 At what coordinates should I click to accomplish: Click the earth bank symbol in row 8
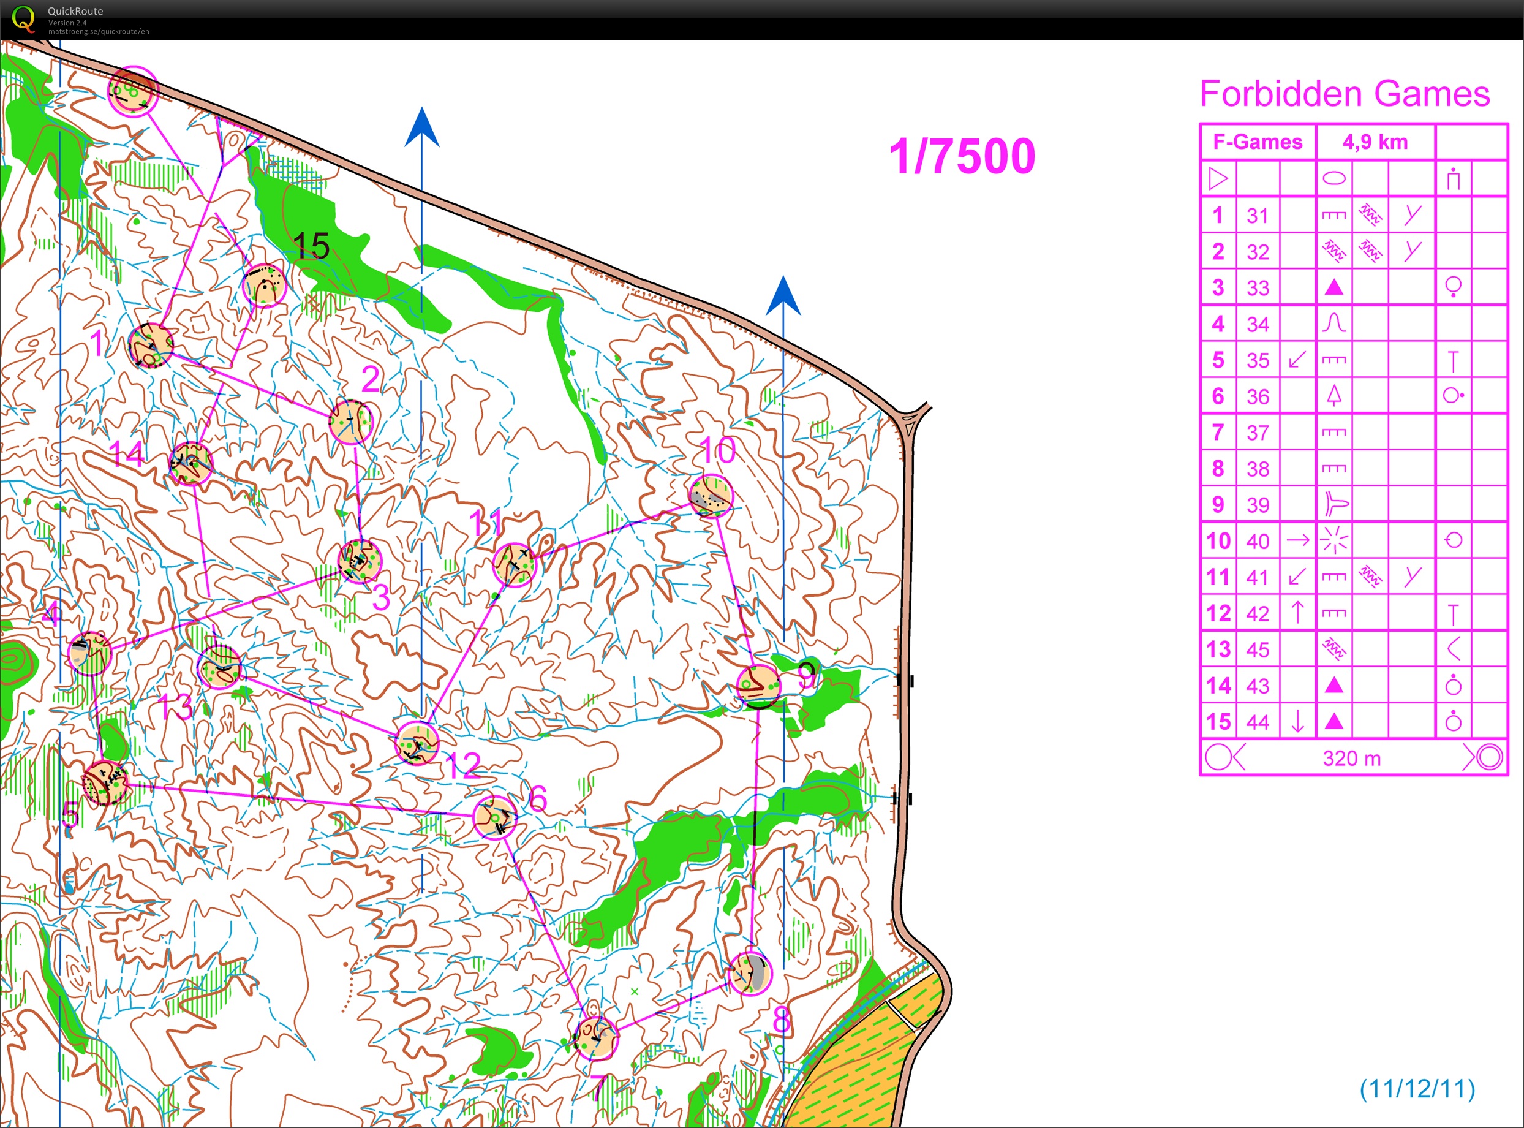point(1333,468)
